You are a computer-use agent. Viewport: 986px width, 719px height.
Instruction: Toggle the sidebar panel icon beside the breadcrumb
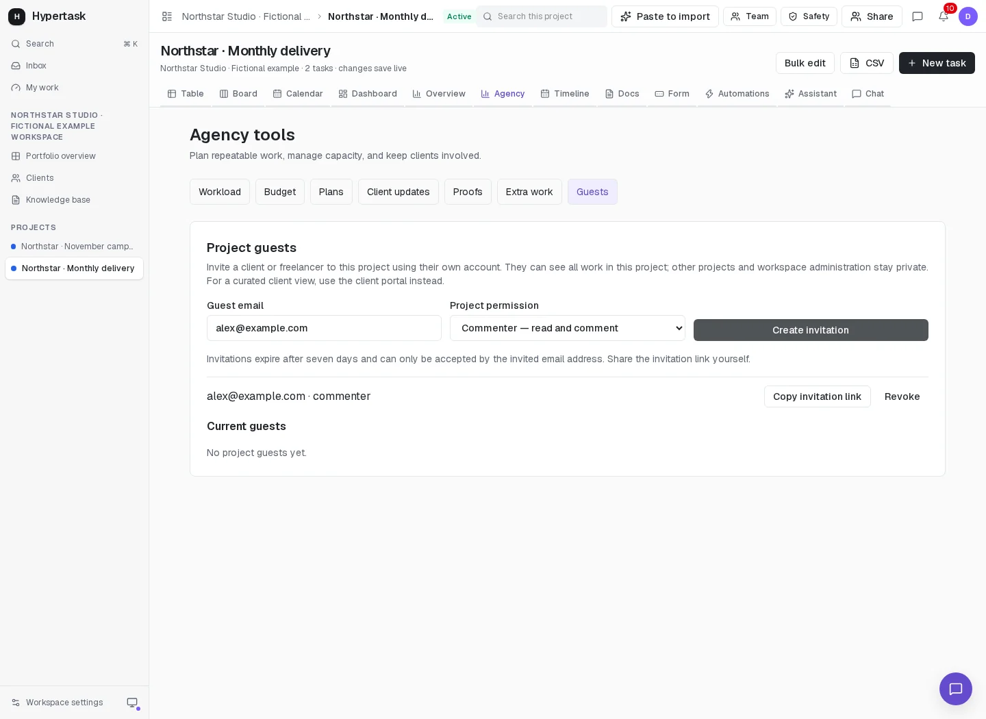(x=167, y=16)
